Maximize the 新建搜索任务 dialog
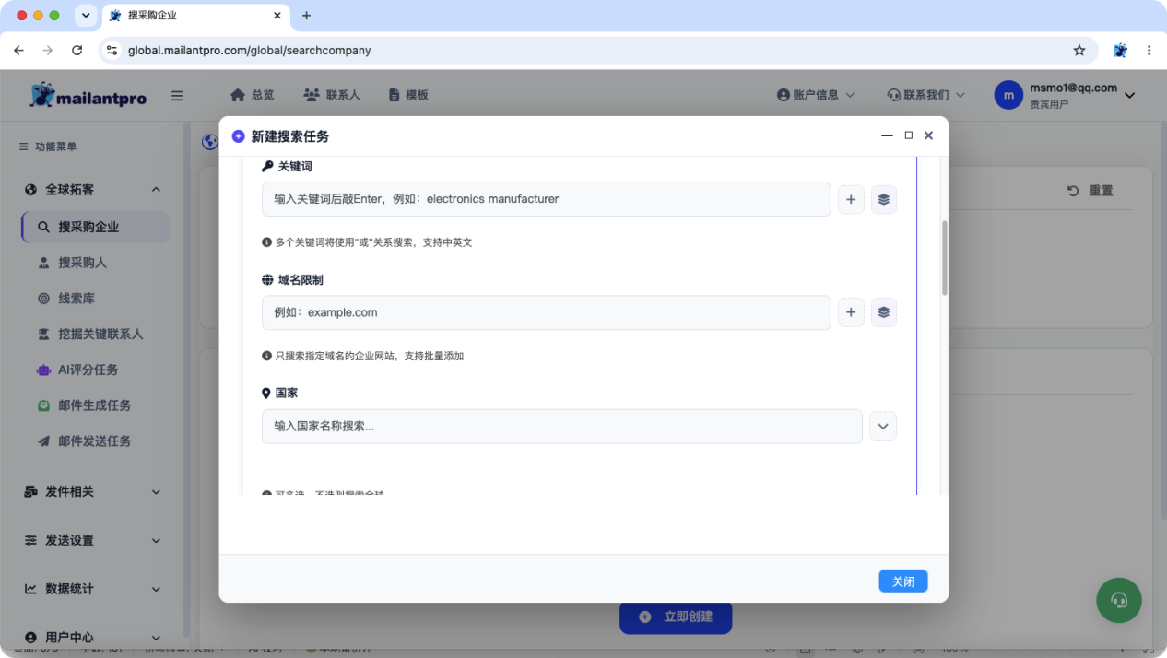Screen dimensions: 1167x658 point(908,135)
